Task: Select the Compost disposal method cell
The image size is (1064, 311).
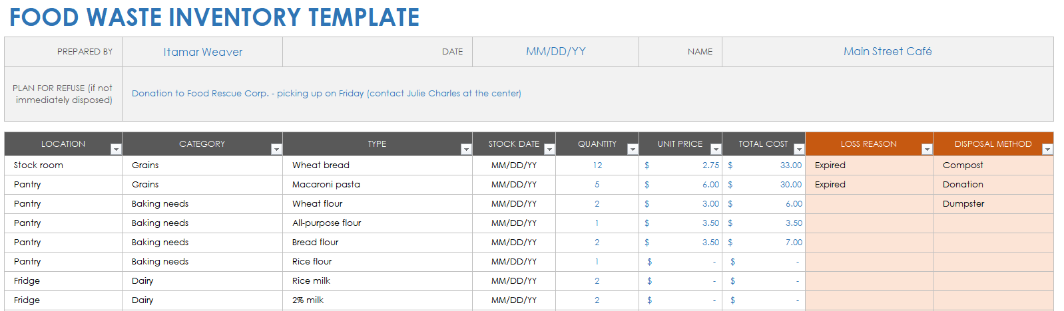Action: (x=963, y=165)
